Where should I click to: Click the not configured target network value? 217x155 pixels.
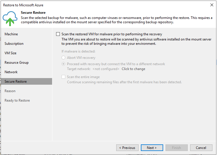[106, 69]
